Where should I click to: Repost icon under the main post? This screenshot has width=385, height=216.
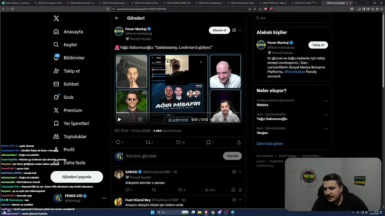point(148,142)
